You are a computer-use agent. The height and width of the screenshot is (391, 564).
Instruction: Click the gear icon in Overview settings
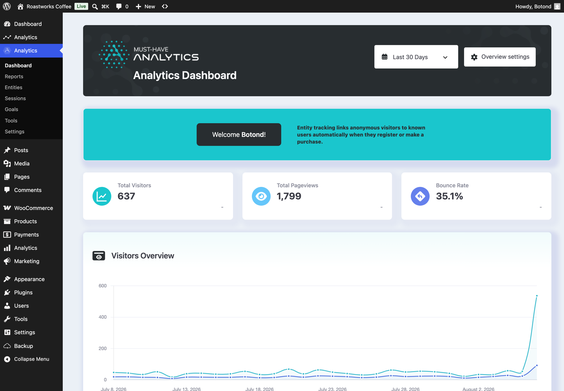[x=474, y=57]
